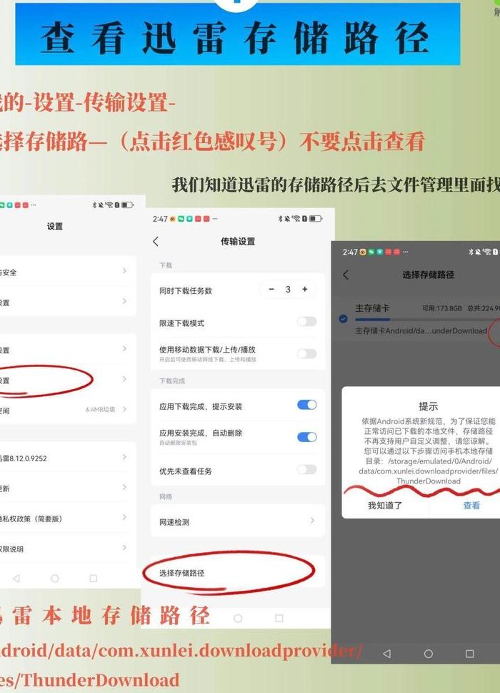This screenshot has height=693, width=500.
Task: Click the 同时下载任务数 value 3
Action: click(x=288, y=290)
